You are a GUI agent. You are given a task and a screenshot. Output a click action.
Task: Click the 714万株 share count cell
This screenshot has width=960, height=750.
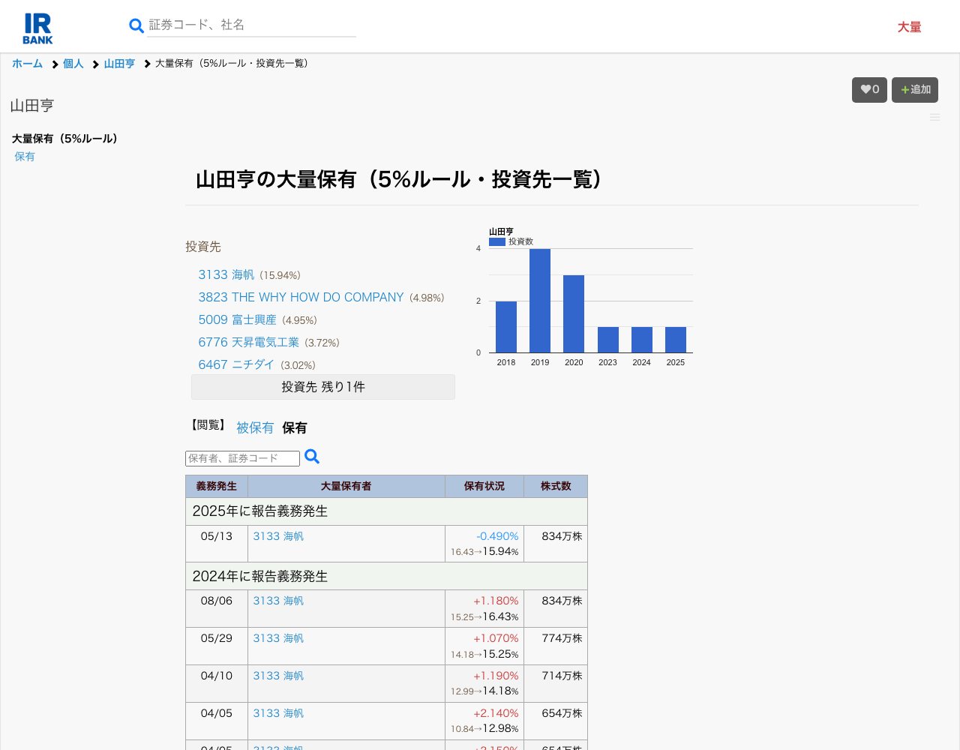pos(556,684)
